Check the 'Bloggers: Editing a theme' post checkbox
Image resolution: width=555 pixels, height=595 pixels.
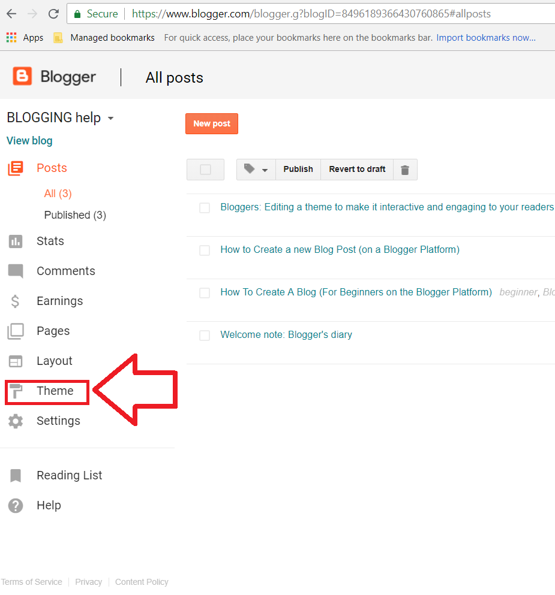pos(205,207)
